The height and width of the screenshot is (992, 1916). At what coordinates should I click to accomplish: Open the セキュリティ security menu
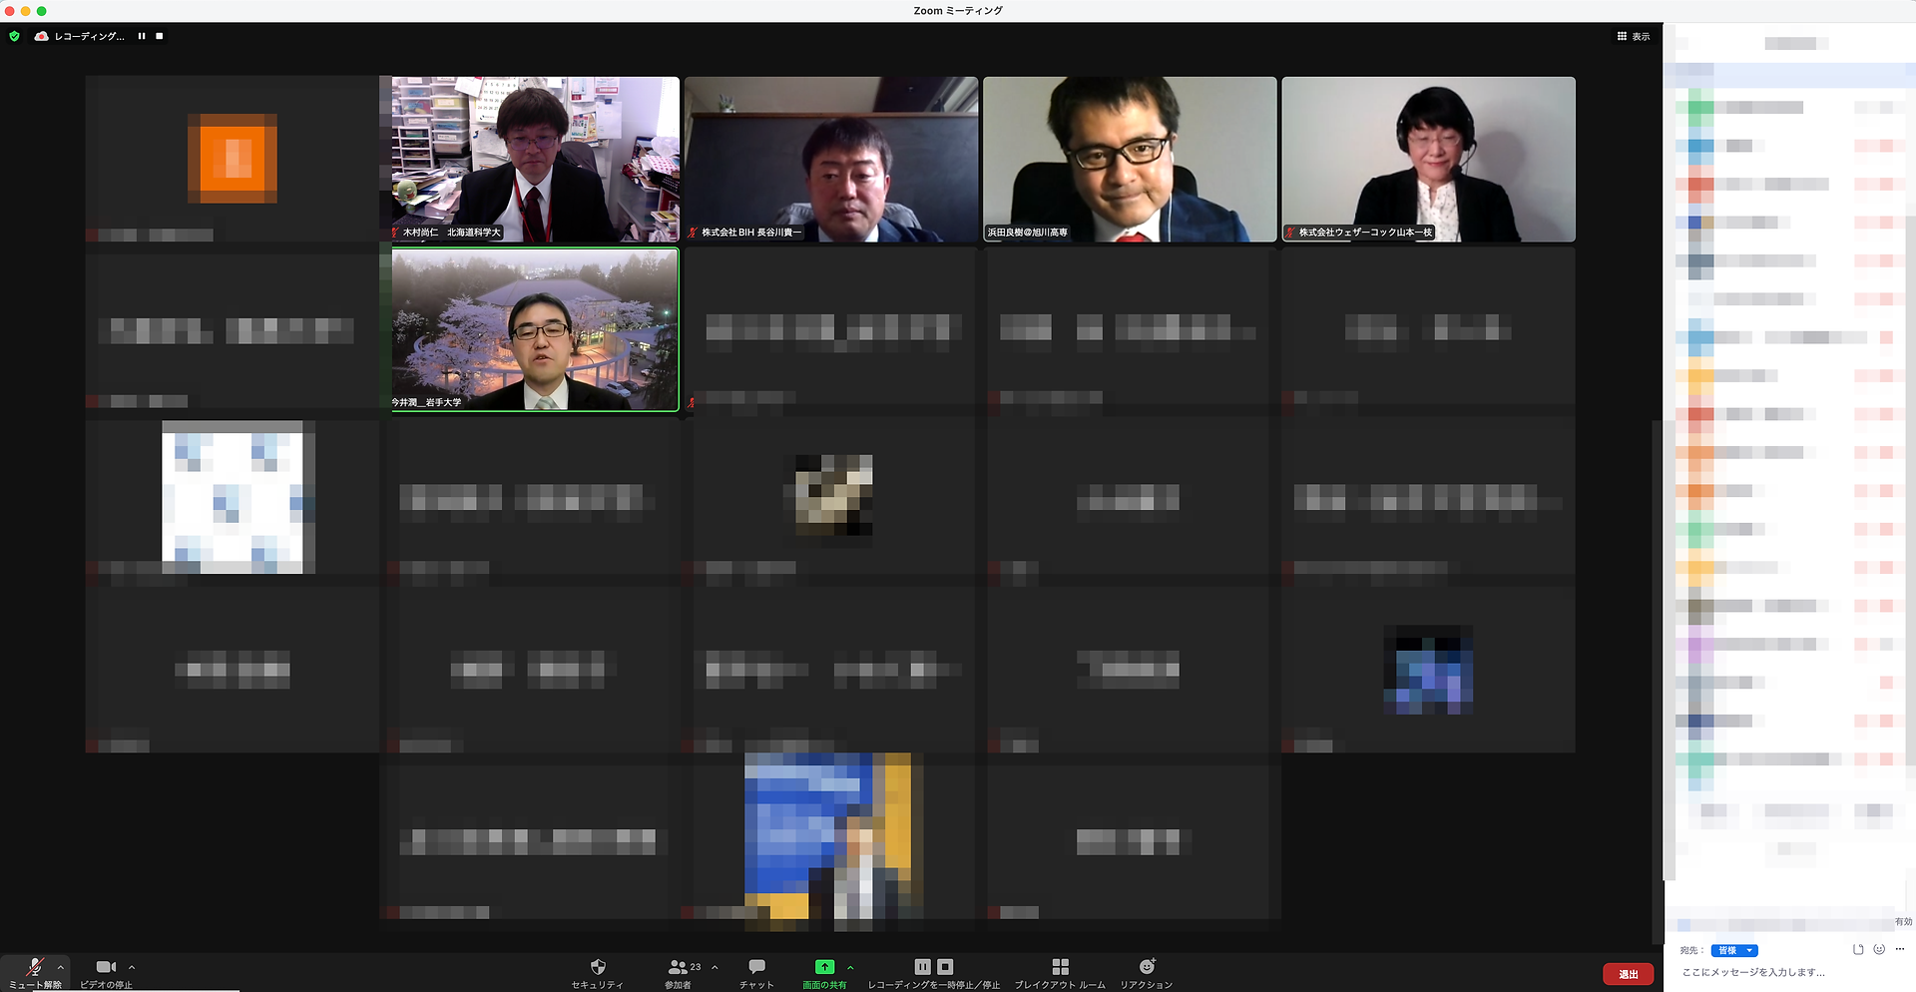pyautogui.click(x=598, y=972)
